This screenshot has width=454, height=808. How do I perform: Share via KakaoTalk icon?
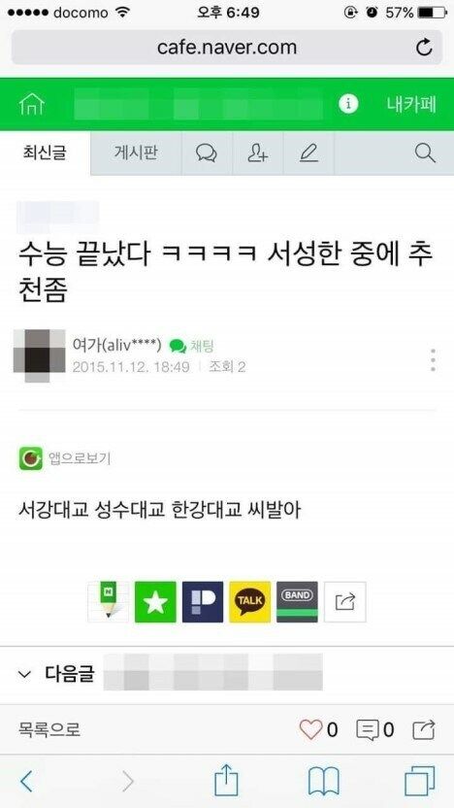click(249, 602)
